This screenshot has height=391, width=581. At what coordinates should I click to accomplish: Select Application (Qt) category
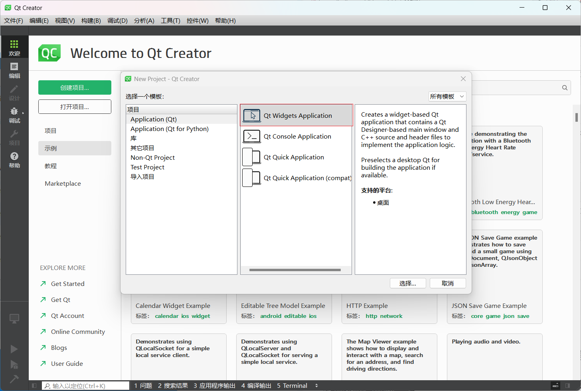pos(182,119)
